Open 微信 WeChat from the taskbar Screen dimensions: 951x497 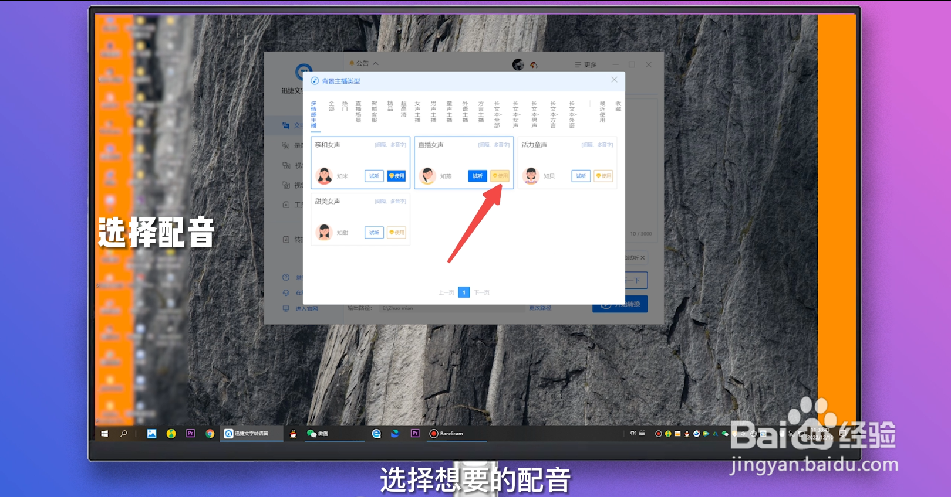coord(317,434)
